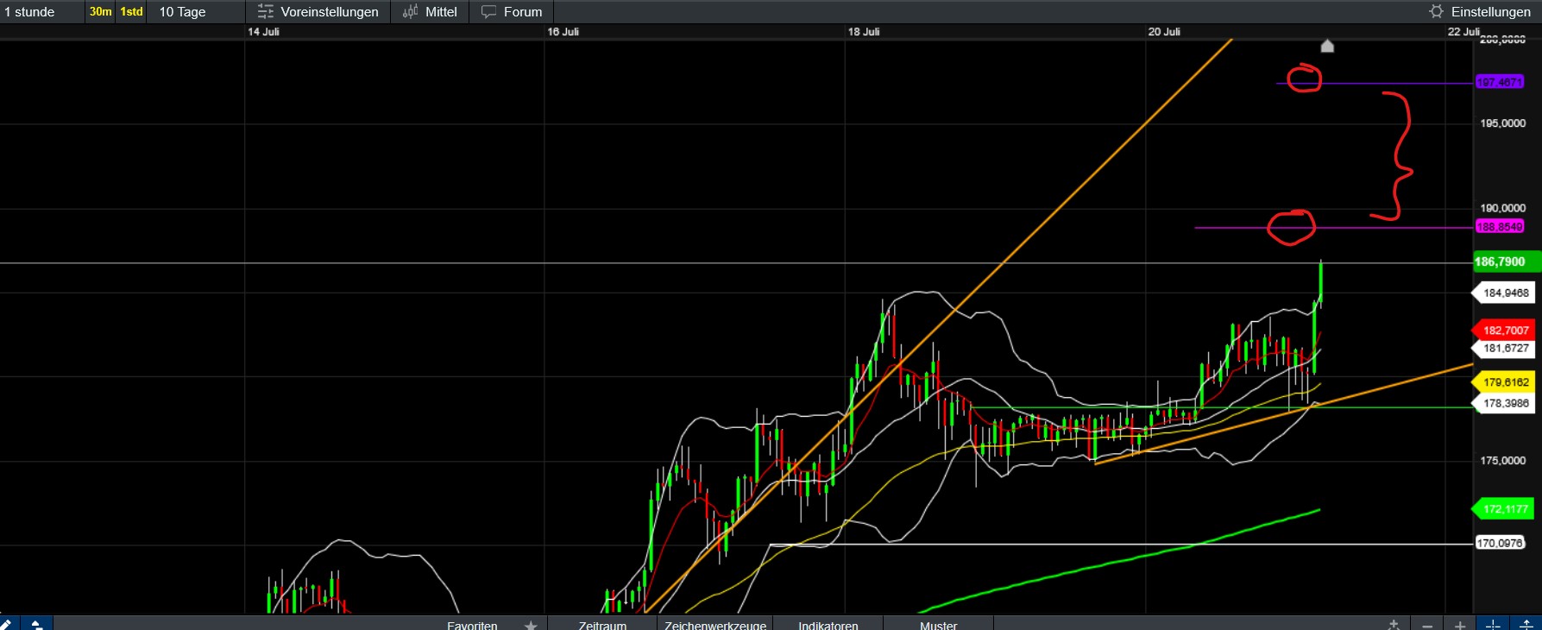
Task: Open the Zeichenwerkzeuge drawing tools tab
Action: (x=715, y=625)
